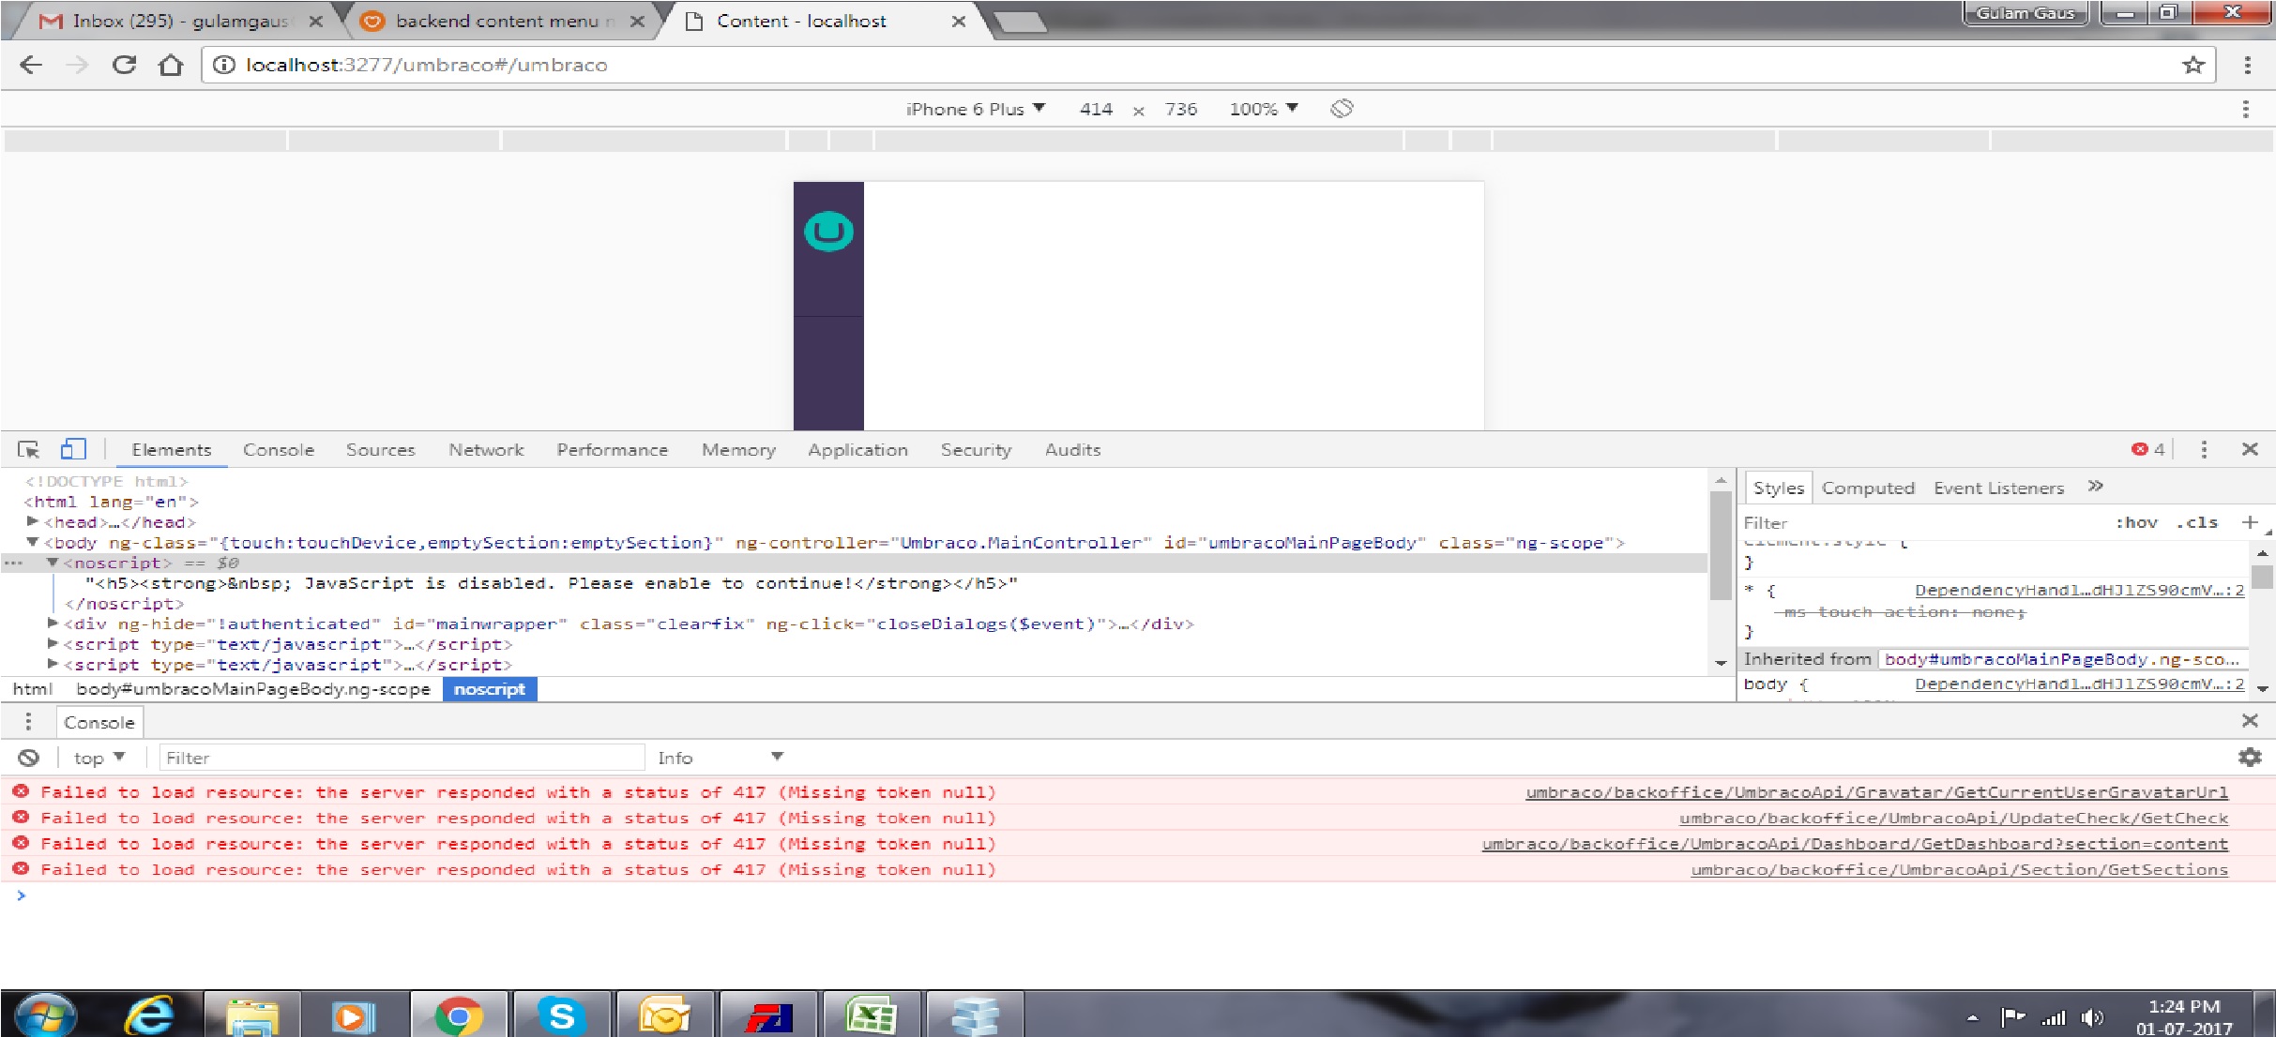This screenshot has width=2276, height=1037.
Task: Rotate the device viewport icon
Action: 1342,109
